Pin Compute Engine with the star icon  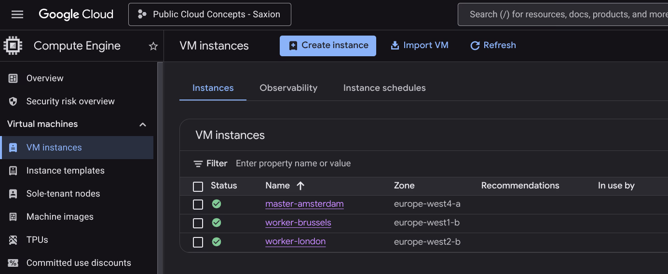[153, 46]
